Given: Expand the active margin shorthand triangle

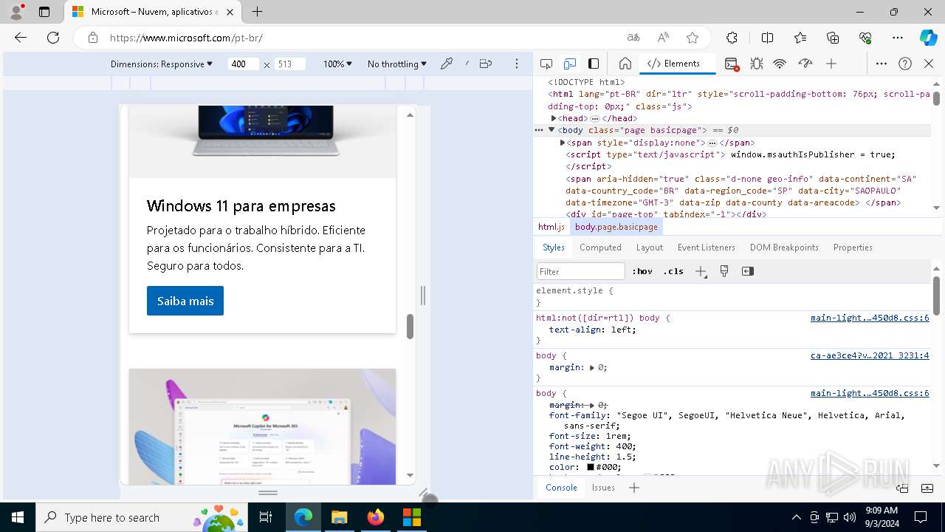Looking at the screenshot, I should [x=592, y=367].
